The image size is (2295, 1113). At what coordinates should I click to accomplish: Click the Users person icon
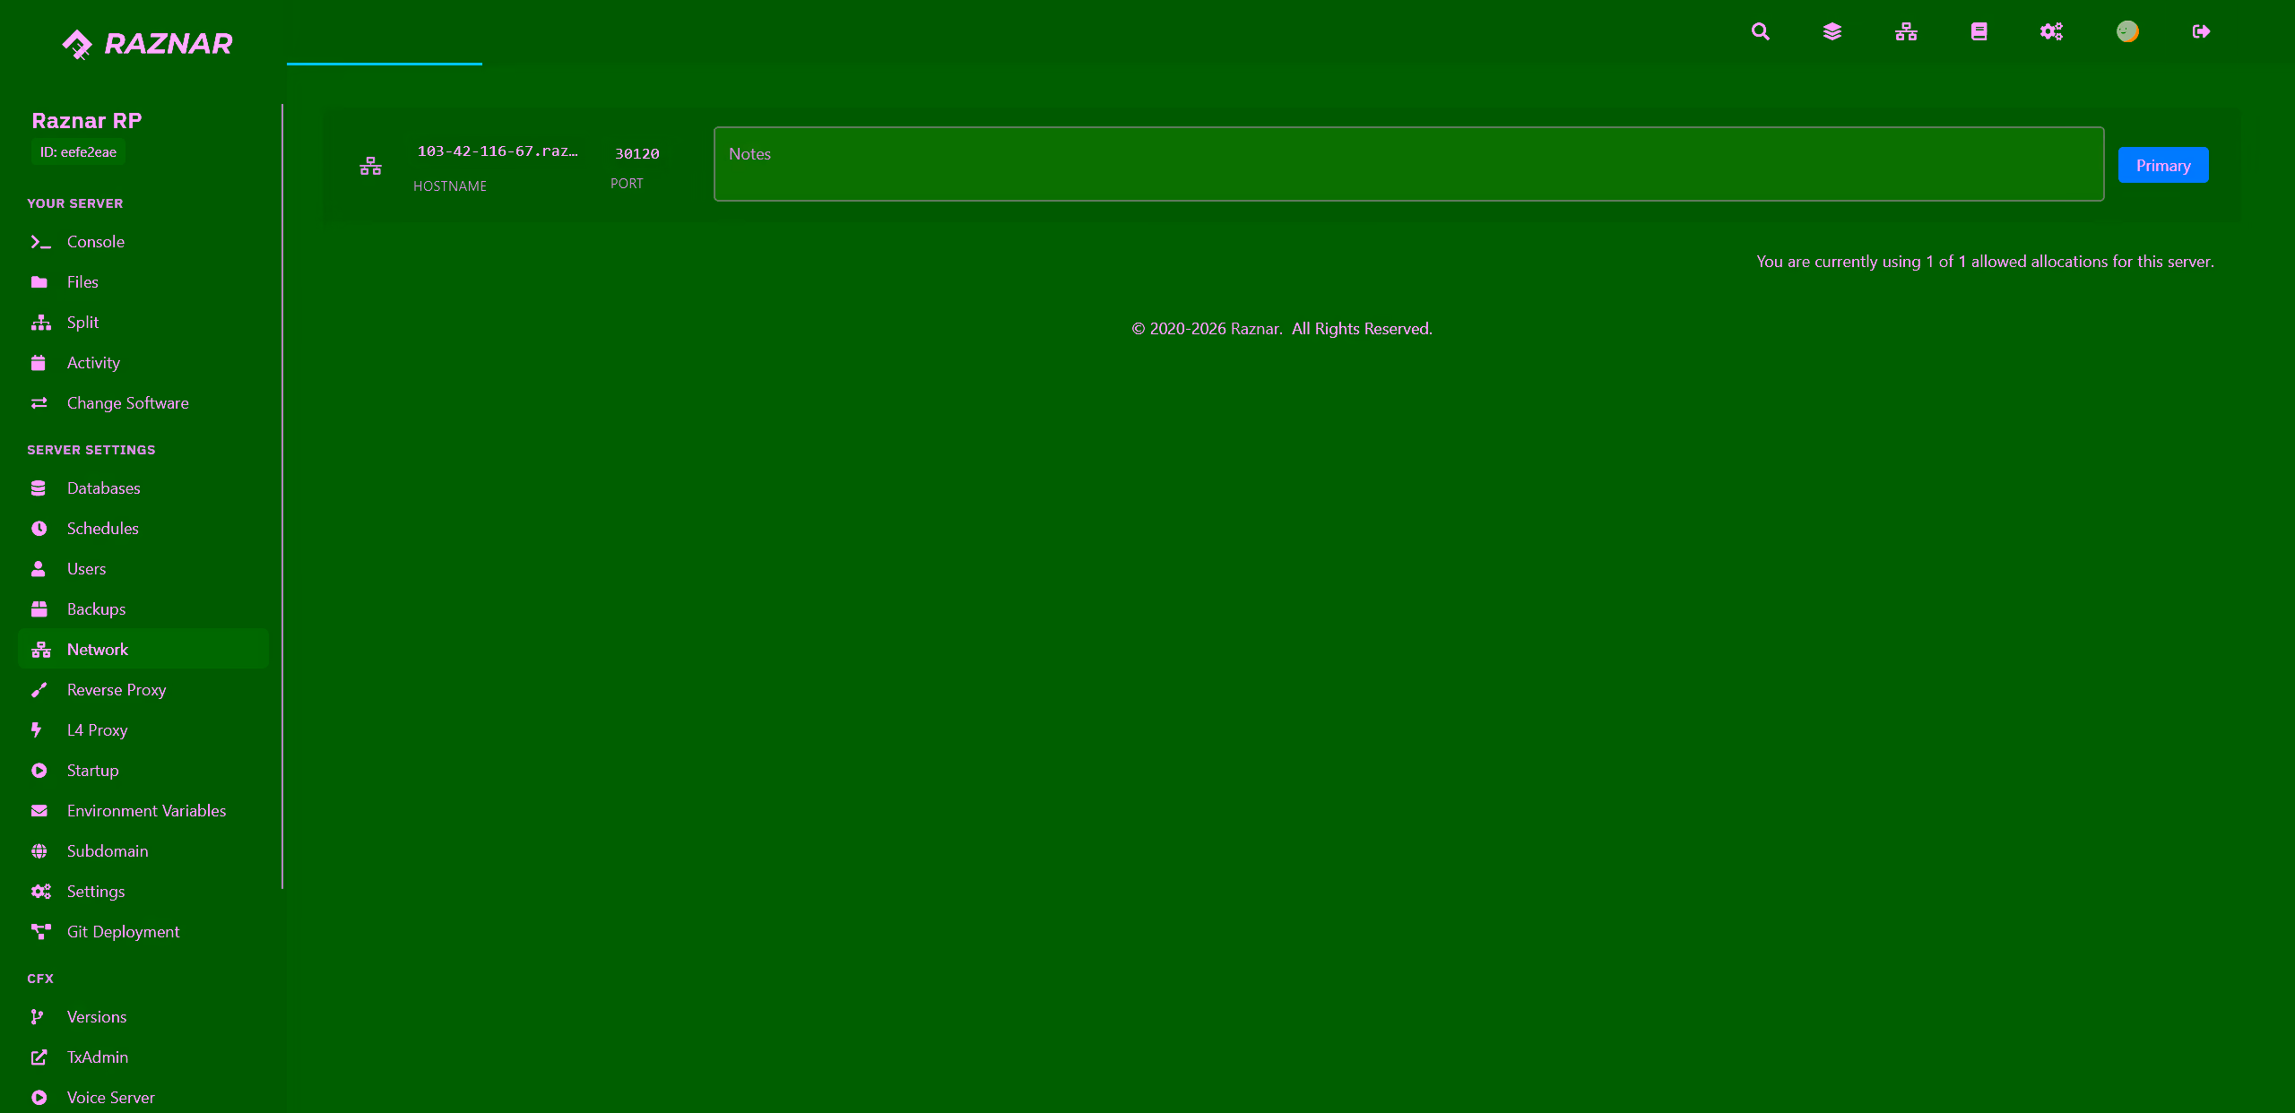tap(39, 569)
